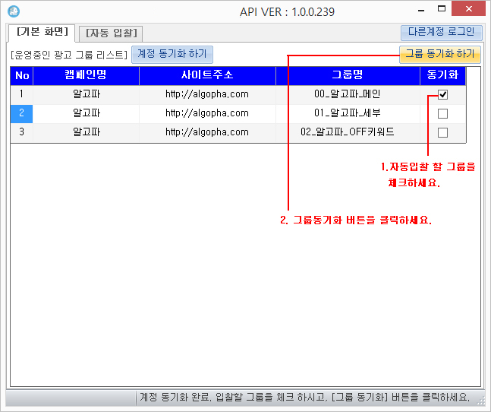The image size is (491, 412).
Task: Uncheck sync checkbox for 00_알고파_메인
Action: click(x=442, y=95)
